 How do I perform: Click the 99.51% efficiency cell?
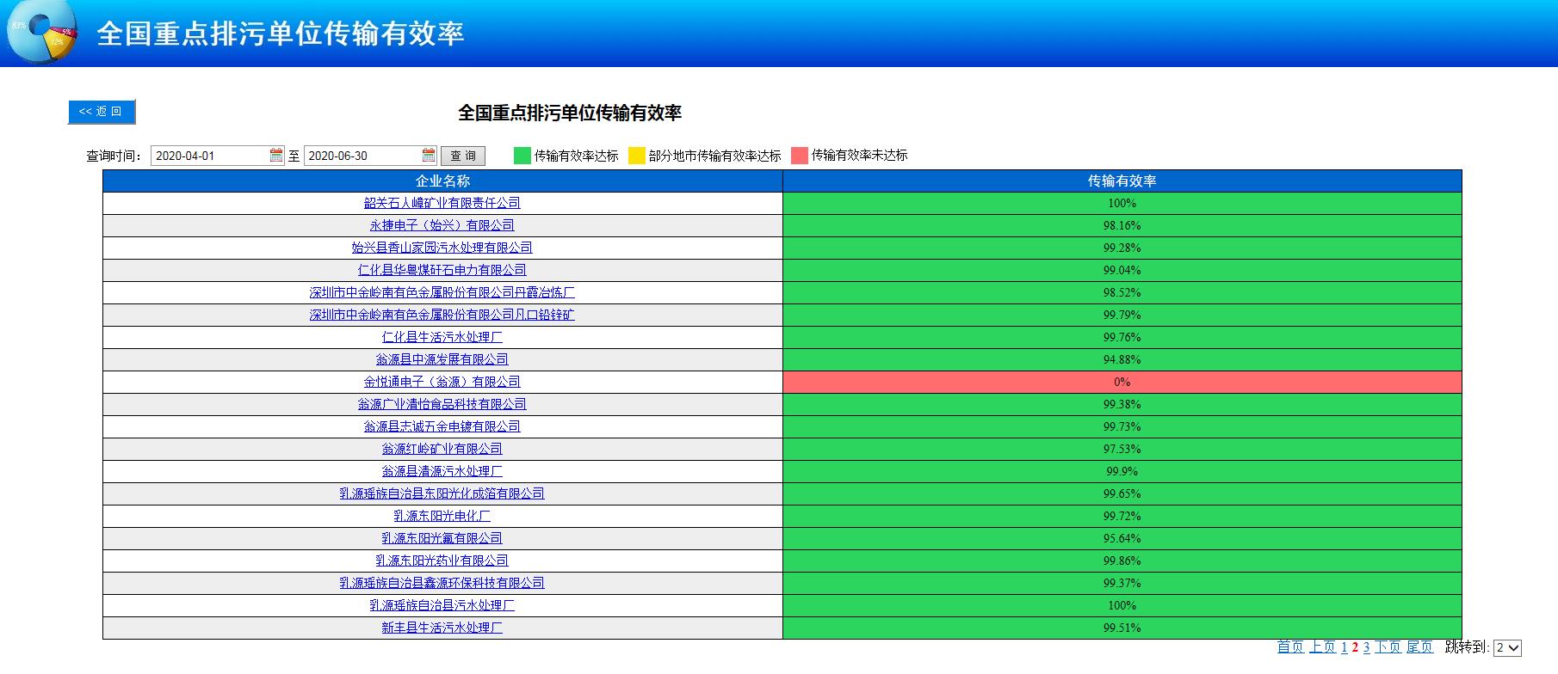coord(1122,628)
